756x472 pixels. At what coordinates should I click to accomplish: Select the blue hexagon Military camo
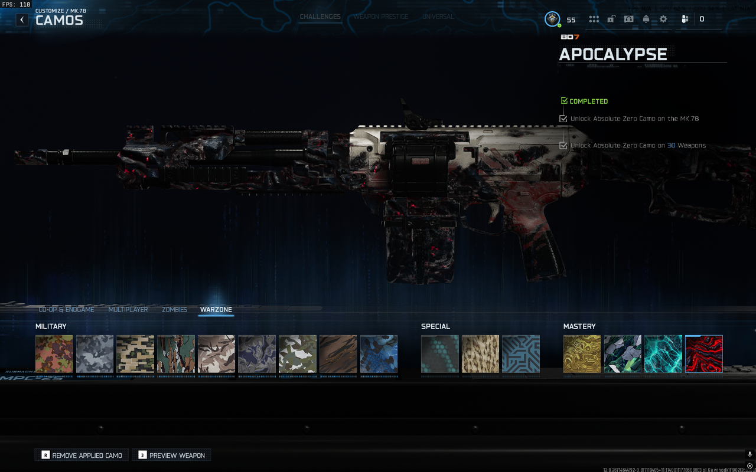379,354
